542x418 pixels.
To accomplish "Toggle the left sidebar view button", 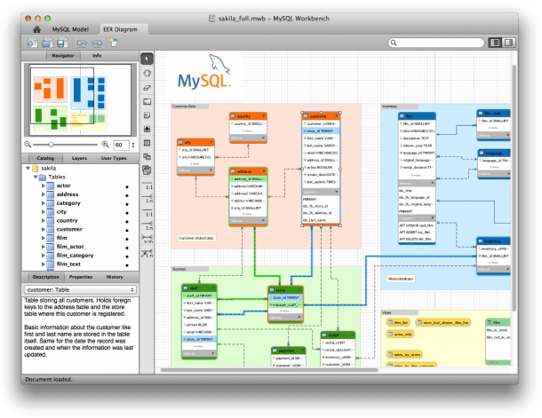I will click(x=495, y=43).
